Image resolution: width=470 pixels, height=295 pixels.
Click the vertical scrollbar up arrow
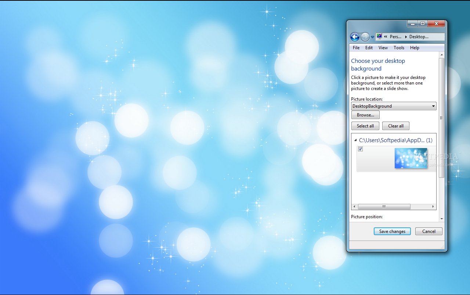click(x=441, y=55)
